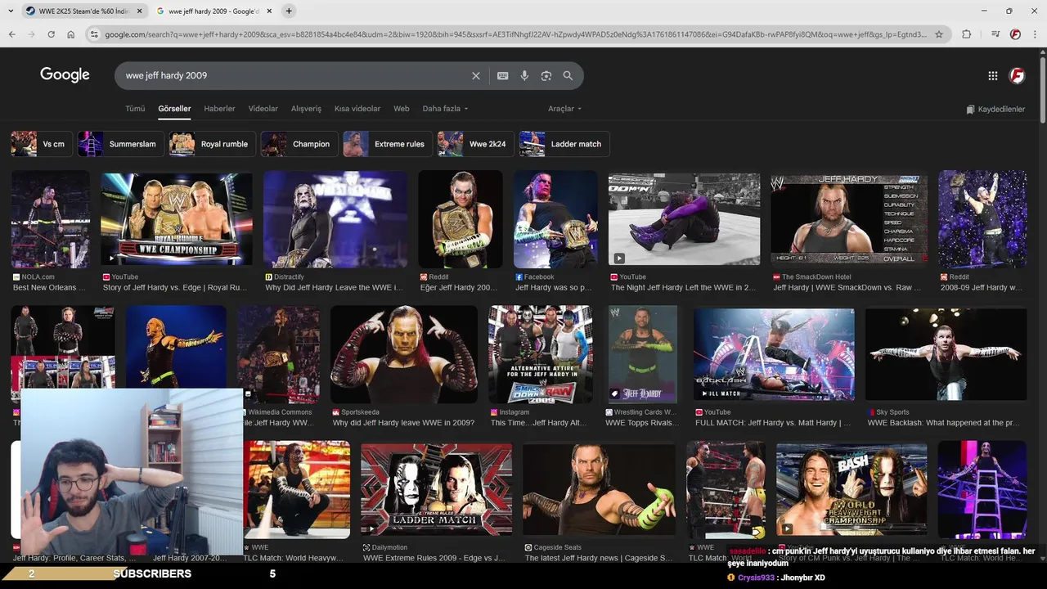Select the Görseller tab
The image size is (1047, 589).
point(174,108)
